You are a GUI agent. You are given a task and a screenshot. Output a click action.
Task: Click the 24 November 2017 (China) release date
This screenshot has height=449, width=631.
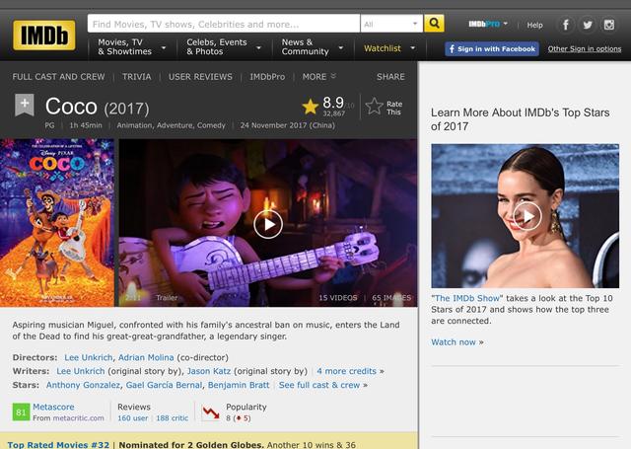tap(288, 125)
